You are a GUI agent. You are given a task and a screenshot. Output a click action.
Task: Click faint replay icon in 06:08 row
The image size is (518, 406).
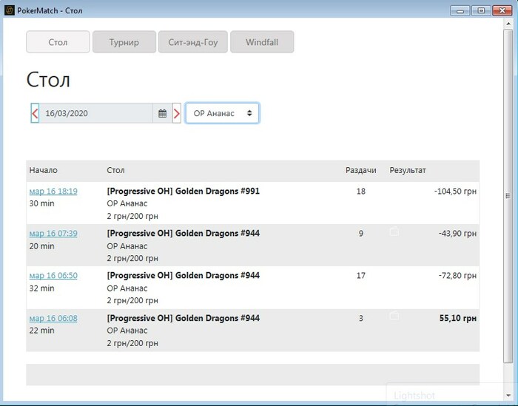(394, 316)
